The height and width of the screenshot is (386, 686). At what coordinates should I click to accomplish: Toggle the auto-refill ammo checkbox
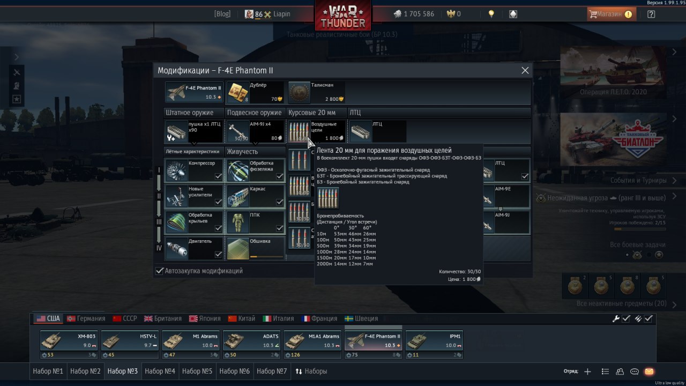pyautogui.click(x=648, y=318)
